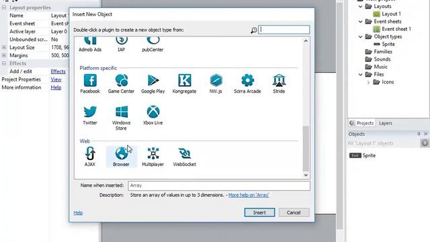Viewport: 430px width, 242px height.
Task: Click the Objects panel filter icon
Action: pyautogui.click(x=425, y=143)
